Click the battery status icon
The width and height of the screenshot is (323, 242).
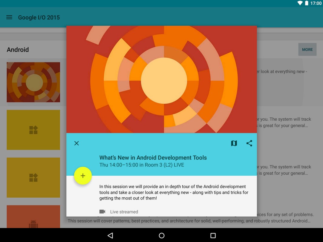(x=307, y=3)
